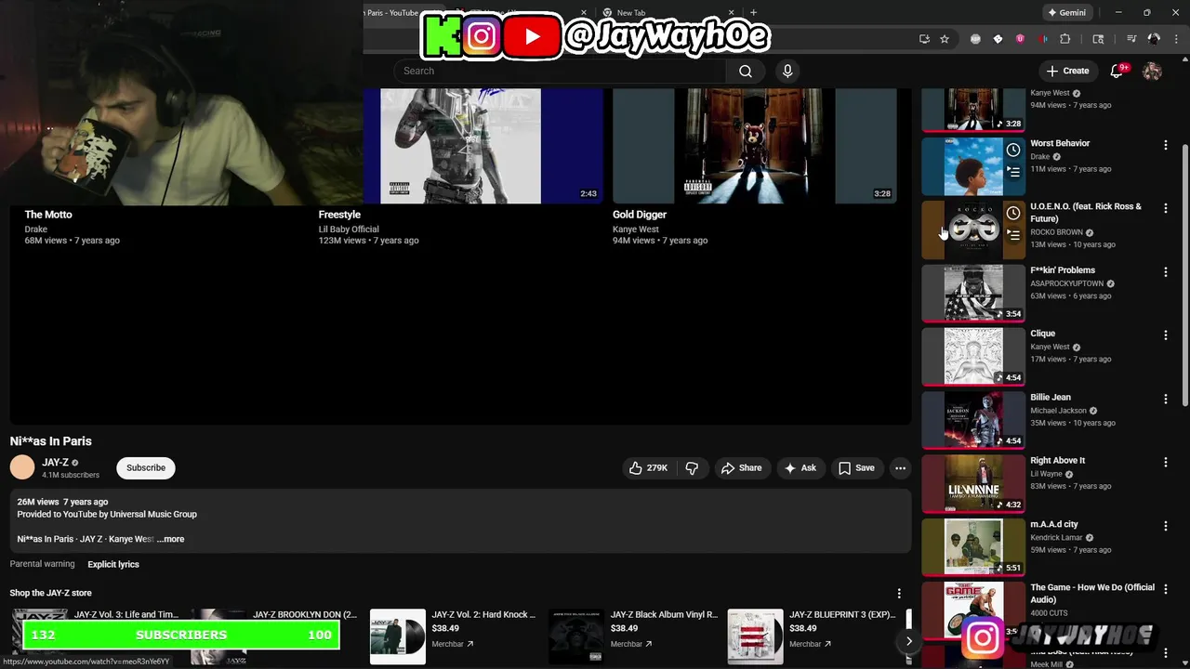This screenshot has width=1190, height=669.
Task: Open options menu for m.A.A.d city
Action: [1165, 526]
